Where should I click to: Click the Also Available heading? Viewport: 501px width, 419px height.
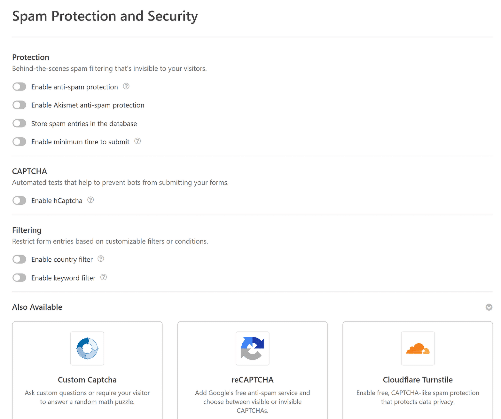[37, 307]
